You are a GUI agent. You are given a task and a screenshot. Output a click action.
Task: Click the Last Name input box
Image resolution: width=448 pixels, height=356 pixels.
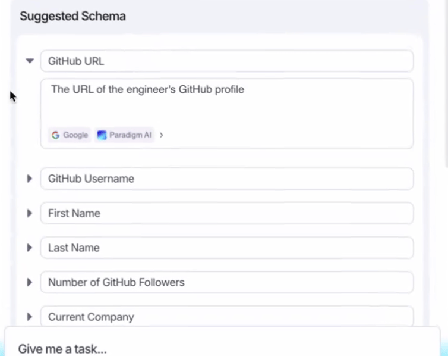click(226, 248)
